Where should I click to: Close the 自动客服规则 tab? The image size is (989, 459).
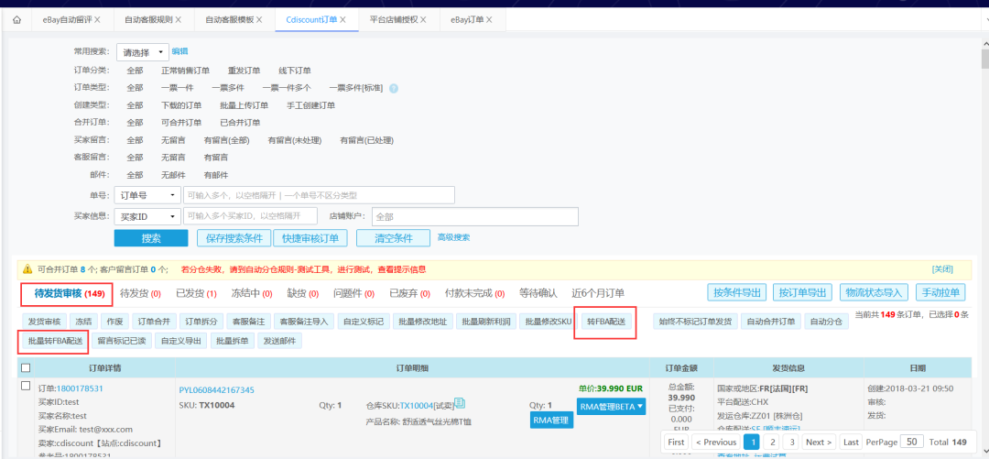point(177,19)
